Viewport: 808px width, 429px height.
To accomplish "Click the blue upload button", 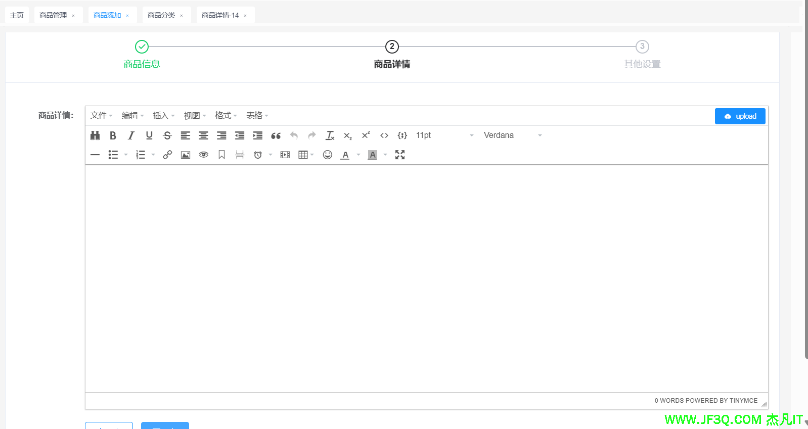I will point(740,116).
